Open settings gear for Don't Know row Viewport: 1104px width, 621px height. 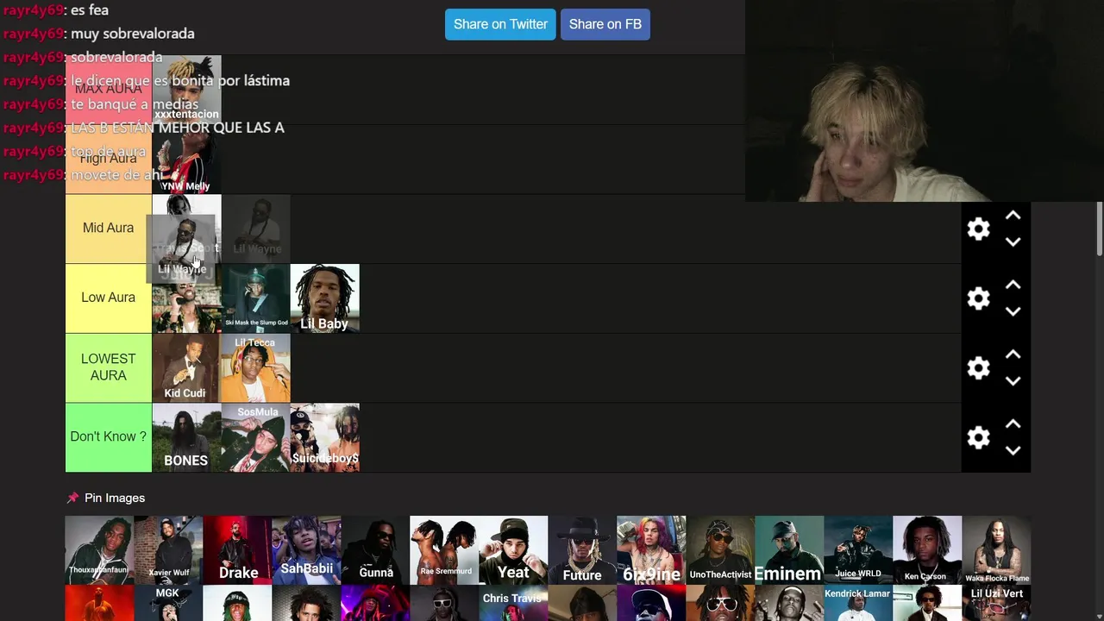click(978, 437)
